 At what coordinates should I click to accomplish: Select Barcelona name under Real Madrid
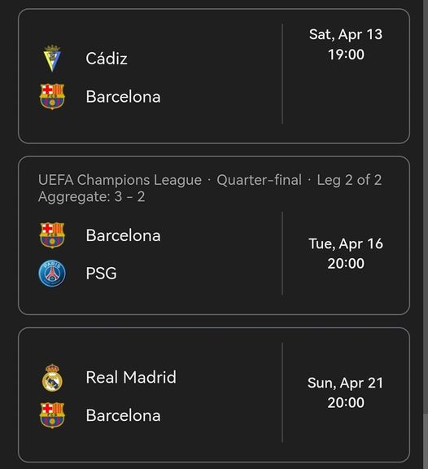[123, 415]
